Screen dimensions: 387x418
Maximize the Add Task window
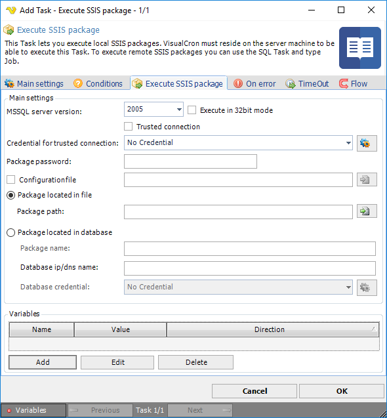(x=341, y=10)
